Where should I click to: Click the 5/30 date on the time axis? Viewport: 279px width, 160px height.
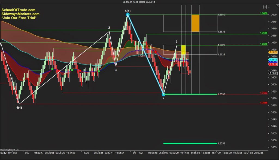click(x=87, y=153)
